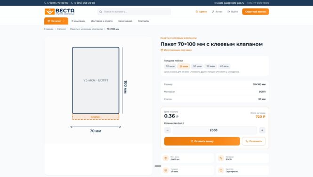This screenshot has height=177, width=313.
Task: Click the user profile icon beside Антон
Action: point(213,12)
